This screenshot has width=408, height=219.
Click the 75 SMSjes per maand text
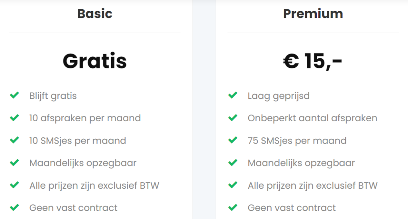(297, 140)
